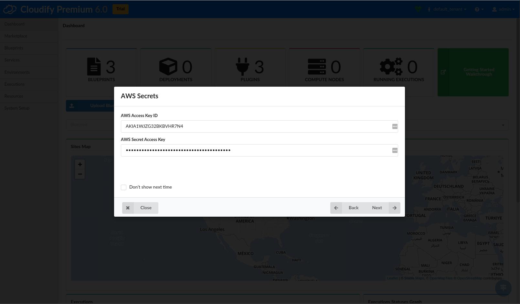Click the health status heart icon

point(418,9)
